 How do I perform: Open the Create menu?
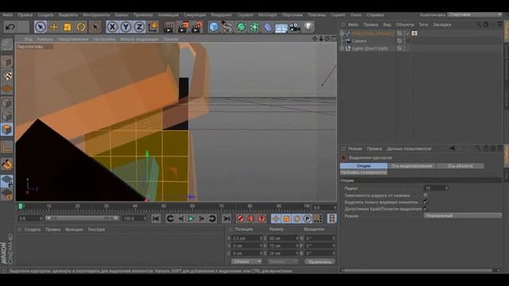[45, 15]
